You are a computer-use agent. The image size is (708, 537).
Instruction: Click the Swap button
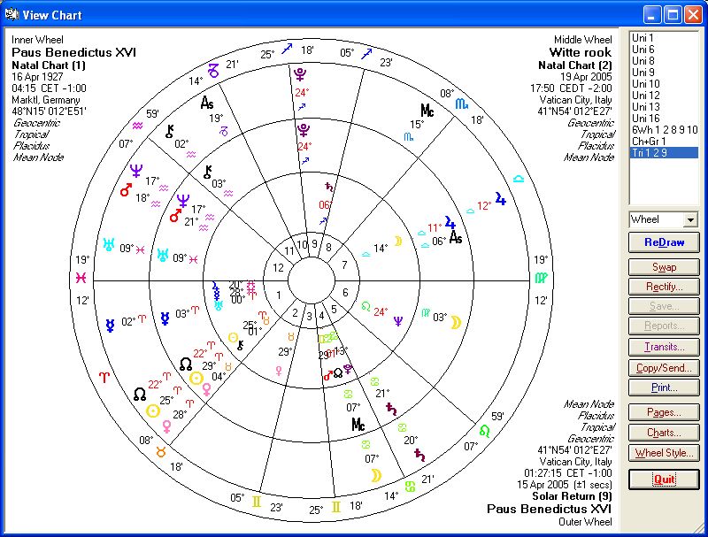[x=664, y=267]
